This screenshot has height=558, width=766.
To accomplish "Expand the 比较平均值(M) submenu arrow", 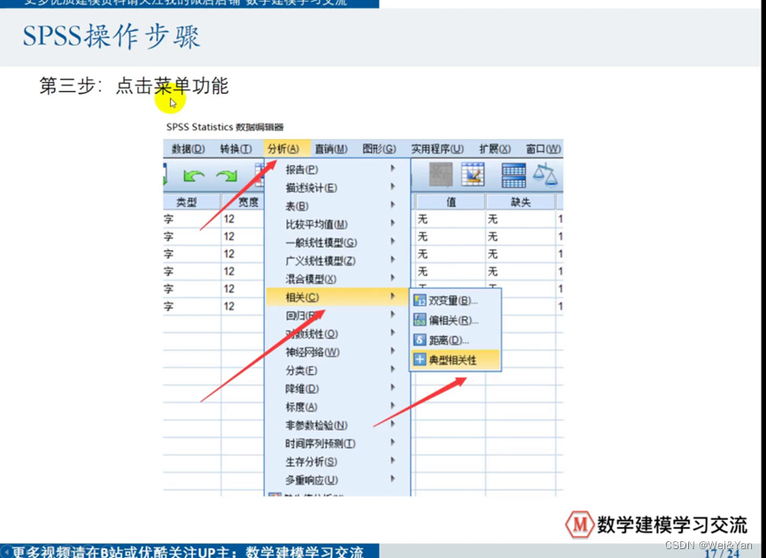I will click(x=393, y=224).
